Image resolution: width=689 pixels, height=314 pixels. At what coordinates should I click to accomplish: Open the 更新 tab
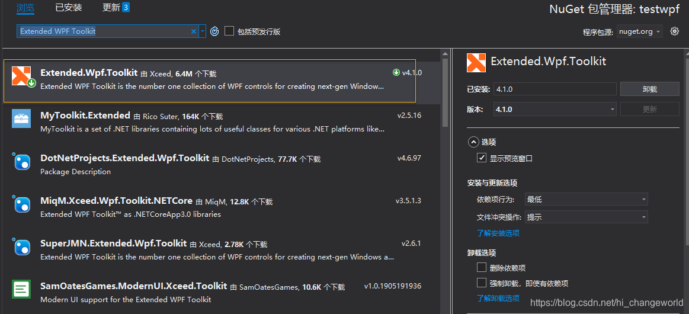point(116,8)
